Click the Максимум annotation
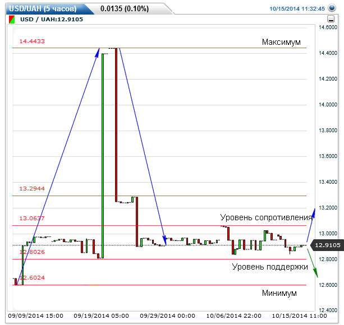 [281, 42]
